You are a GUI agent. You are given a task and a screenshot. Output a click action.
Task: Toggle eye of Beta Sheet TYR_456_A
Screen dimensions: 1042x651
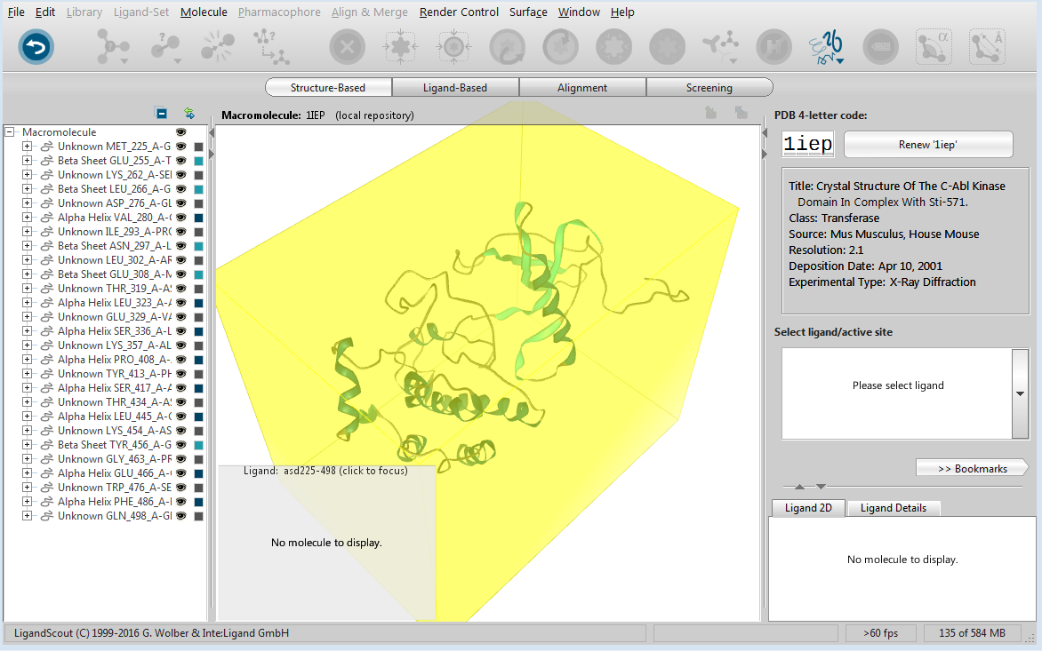click(x=180, y=445)
